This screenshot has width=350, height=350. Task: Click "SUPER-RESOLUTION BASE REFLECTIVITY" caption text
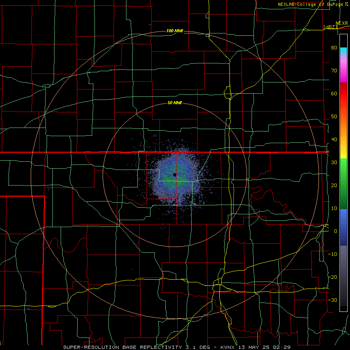(122, 347)
